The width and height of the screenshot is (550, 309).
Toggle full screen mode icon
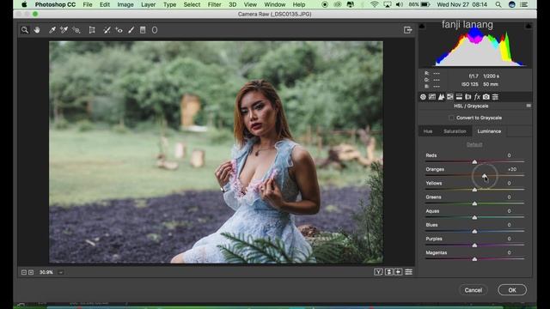pos(407,30)
